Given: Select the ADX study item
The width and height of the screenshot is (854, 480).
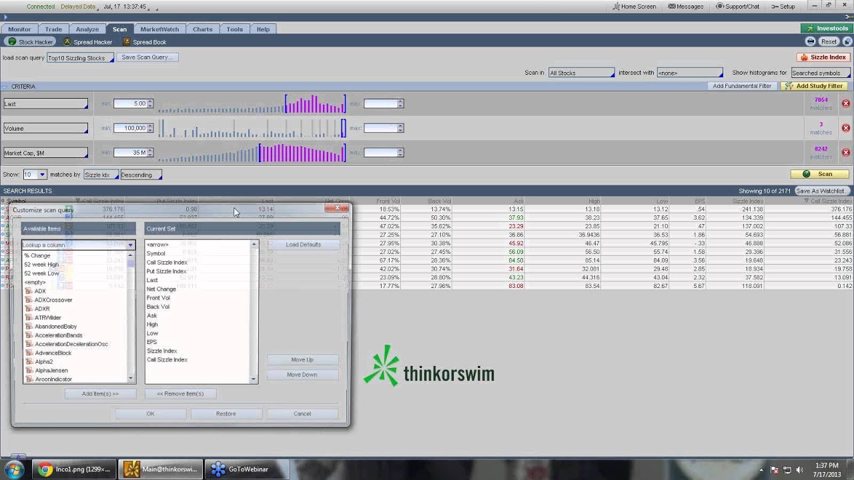Looking at the screenshot, I should tap(40, 291).
